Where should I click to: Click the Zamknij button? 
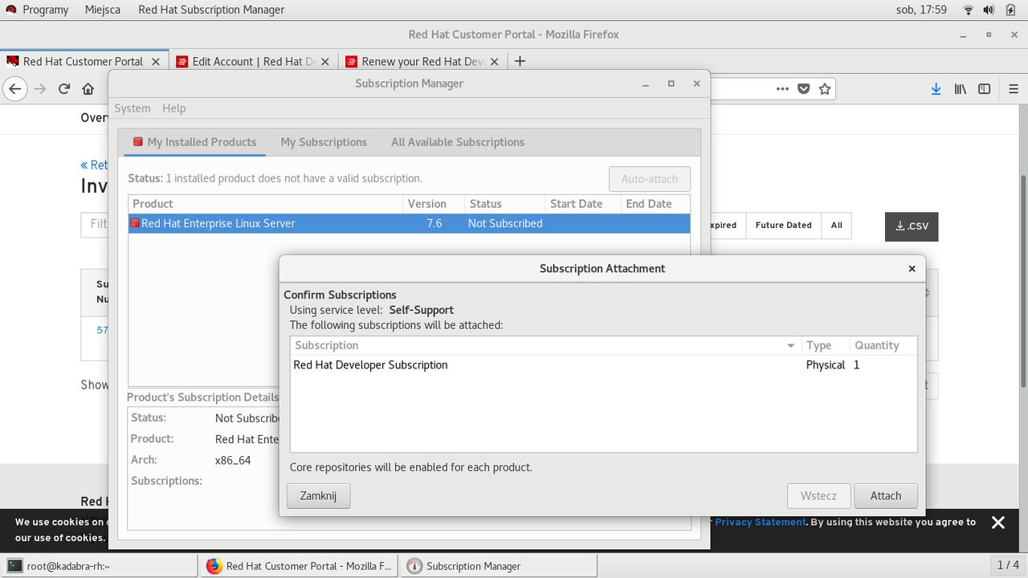pyautogui.click(x=318, y=495)
